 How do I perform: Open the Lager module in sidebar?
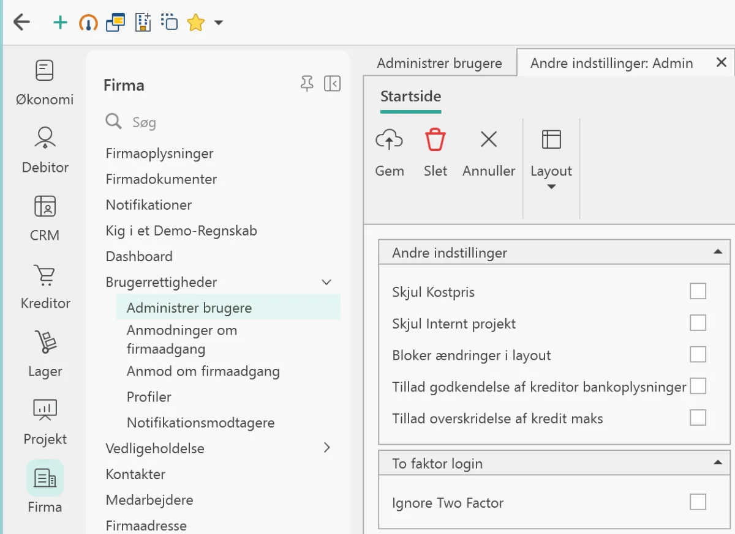[45, 354]
